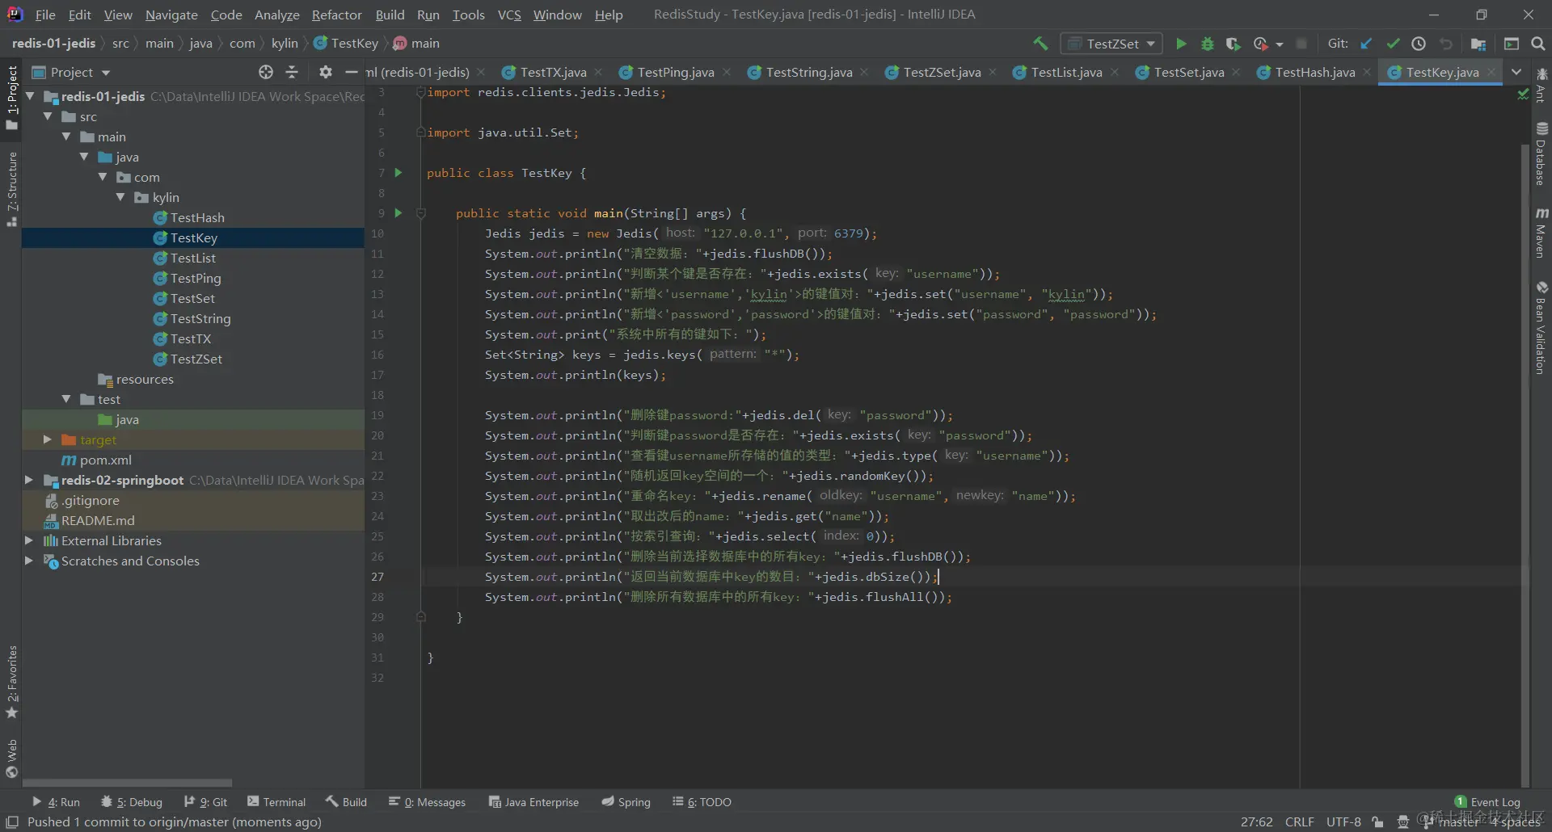The width and height of the screenshot is (1552, 832).
Task: Open Search Everywhere with the magnifier icon
Action: [x=1538, y=44]
